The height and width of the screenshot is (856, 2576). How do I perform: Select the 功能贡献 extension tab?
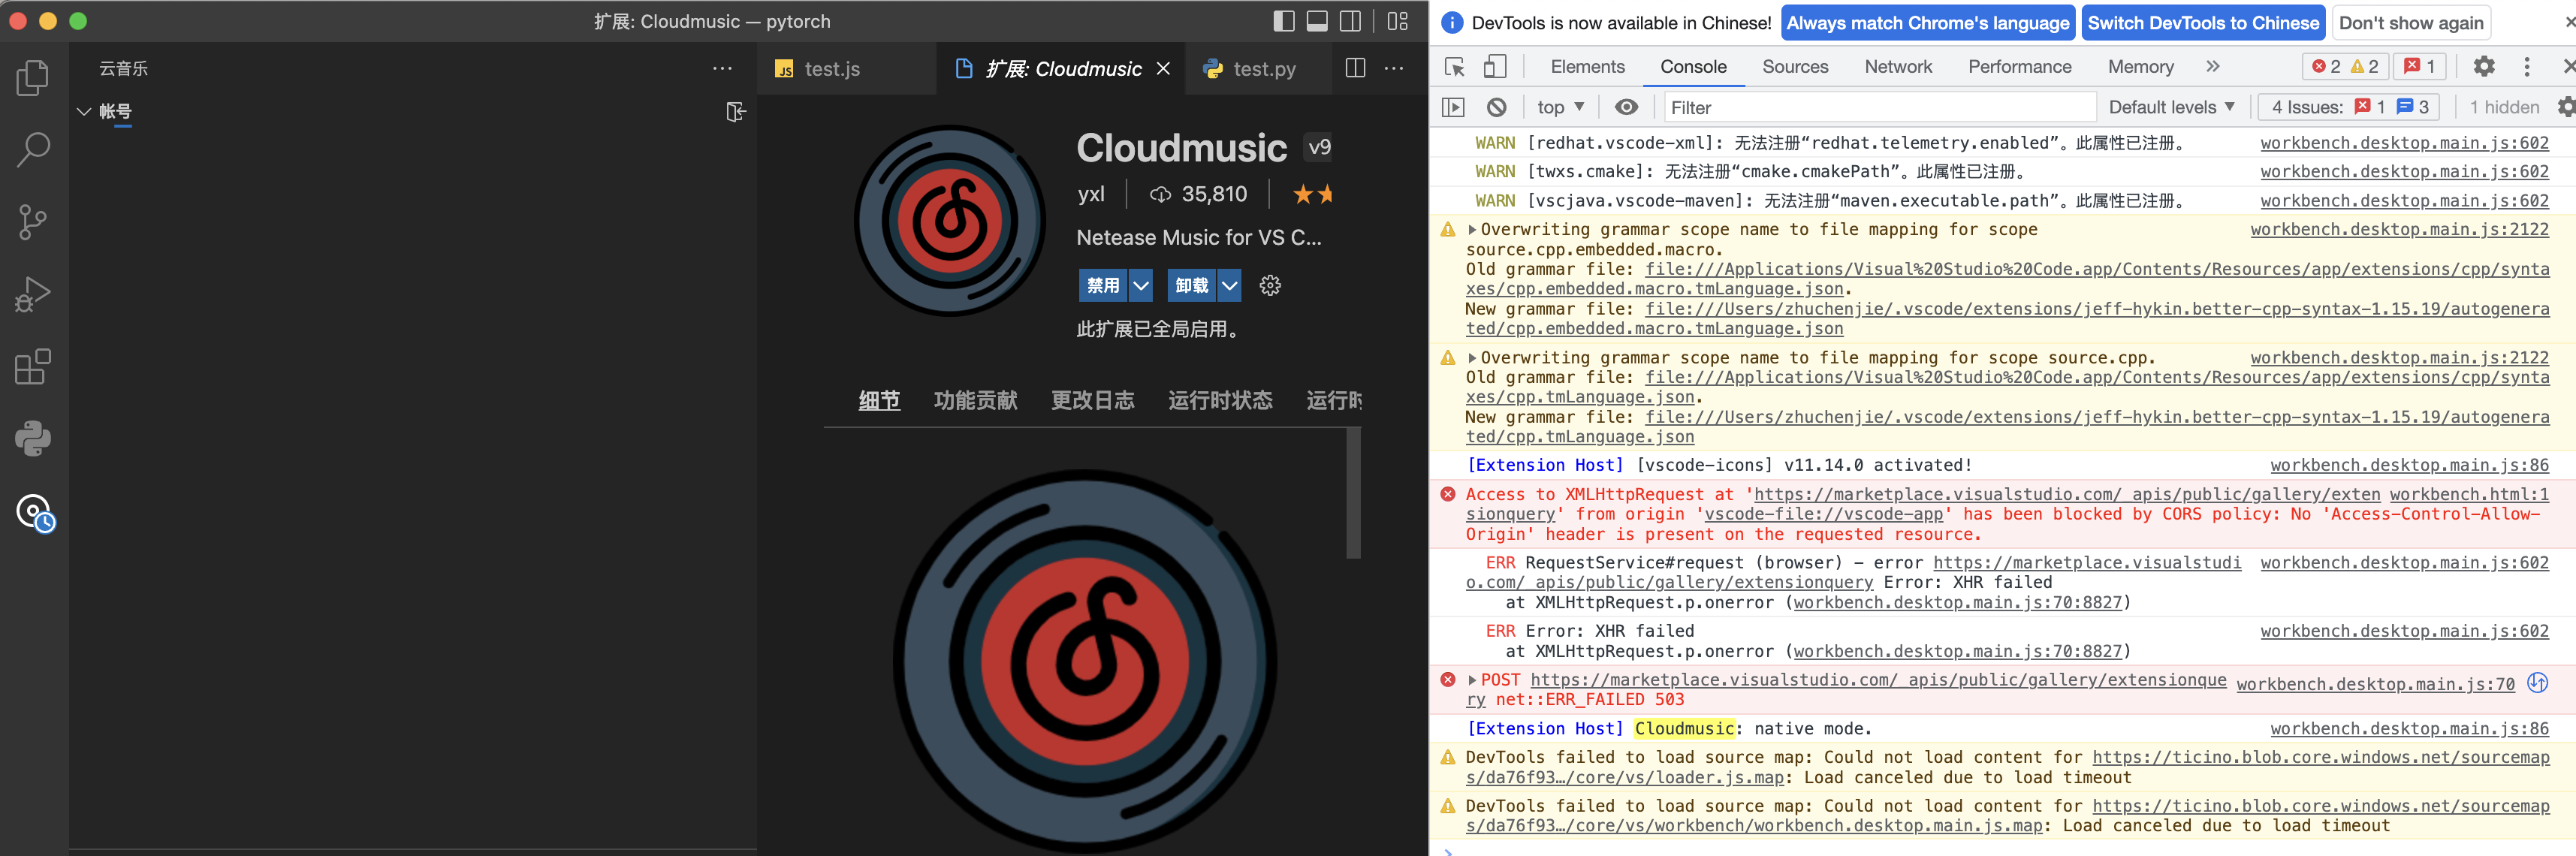coord(975,401)
